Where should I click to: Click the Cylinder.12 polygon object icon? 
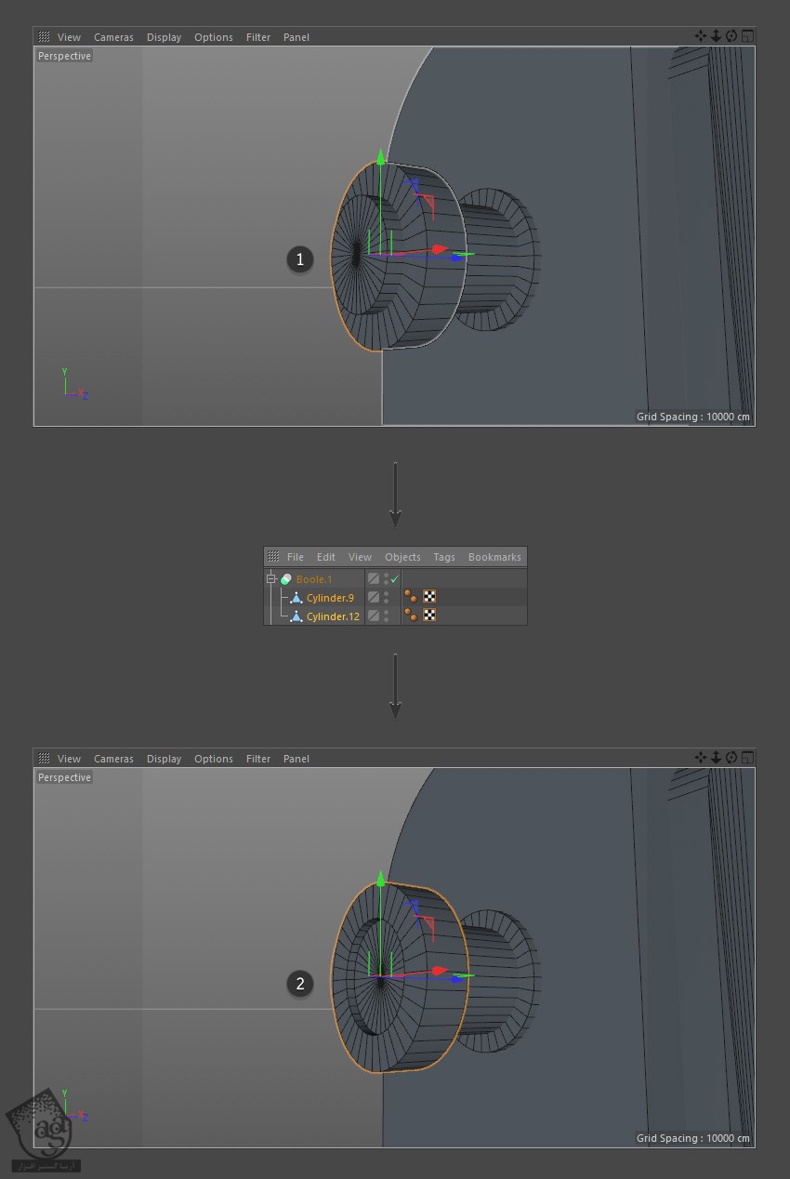coord(296,616)
